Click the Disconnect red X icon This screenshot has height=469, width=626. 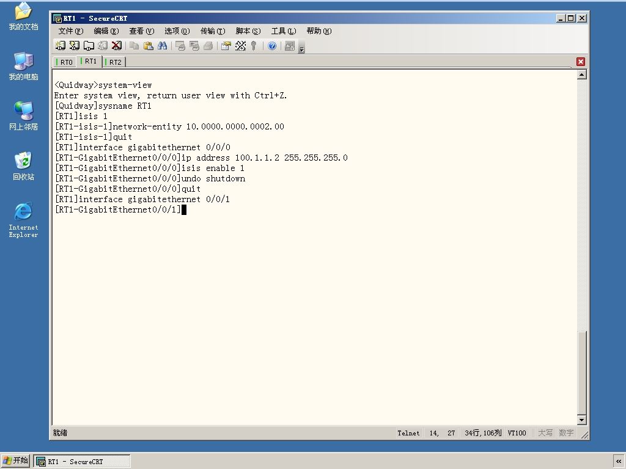tap(117, 46)
